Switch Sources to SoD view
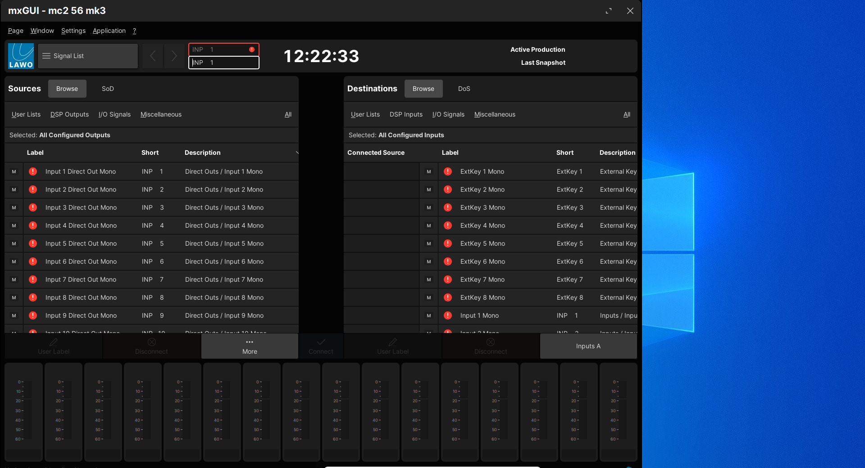865x468 pixels. [x=108, y=89]
